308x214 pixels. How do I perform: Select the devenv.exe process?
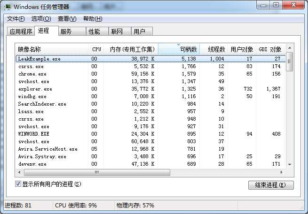(x=150, y=164)
